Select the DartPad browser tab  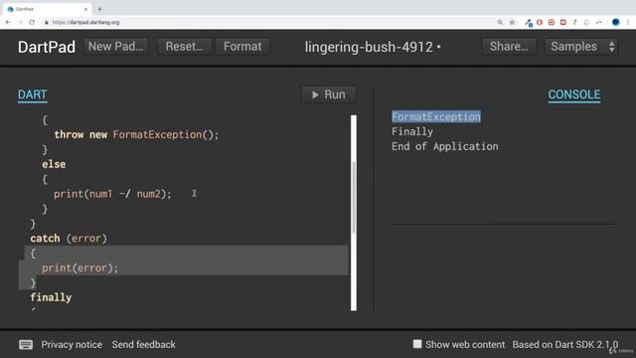click(x=47, y=9)
